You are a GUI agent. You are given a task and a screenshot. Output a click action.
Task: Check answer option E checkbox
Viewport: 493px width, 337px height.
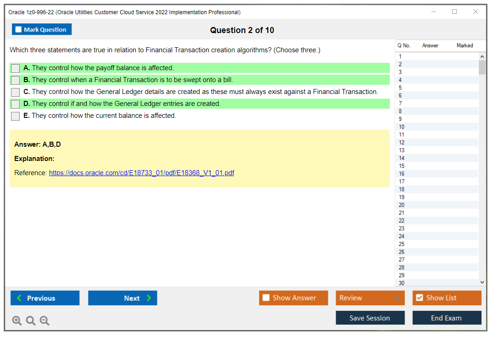pyautogui.click(x=15, y=116)
